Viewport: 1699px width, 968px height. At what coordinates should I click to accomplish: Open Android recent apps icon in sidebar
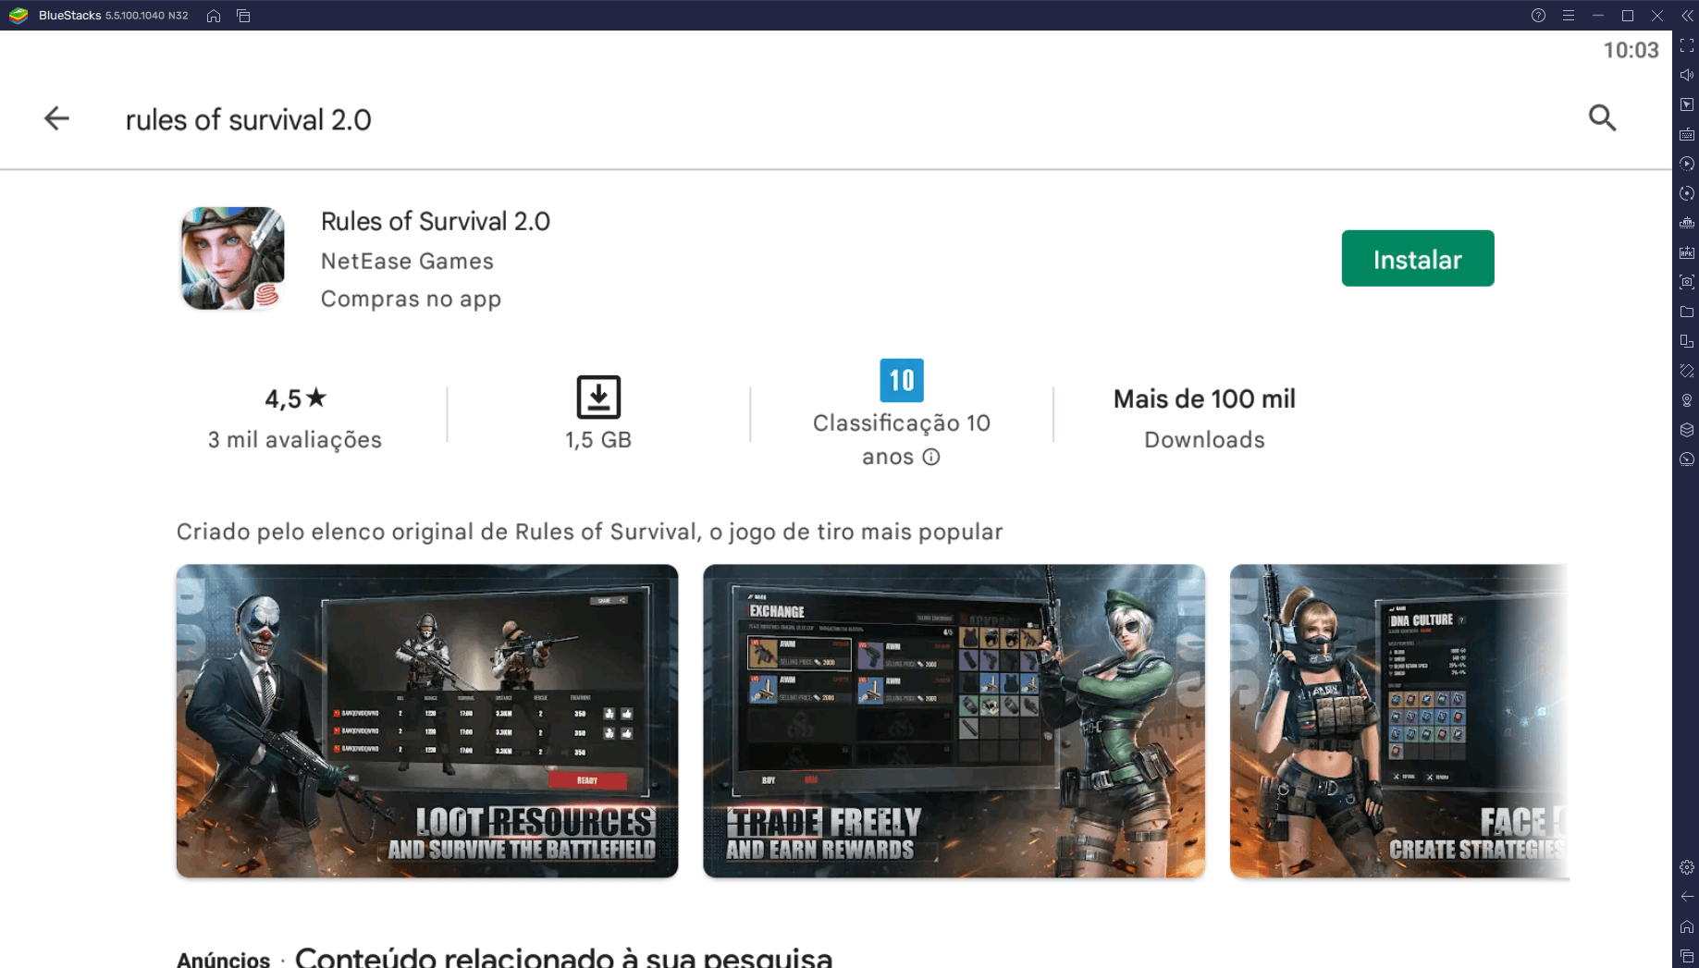(1687, 956)
